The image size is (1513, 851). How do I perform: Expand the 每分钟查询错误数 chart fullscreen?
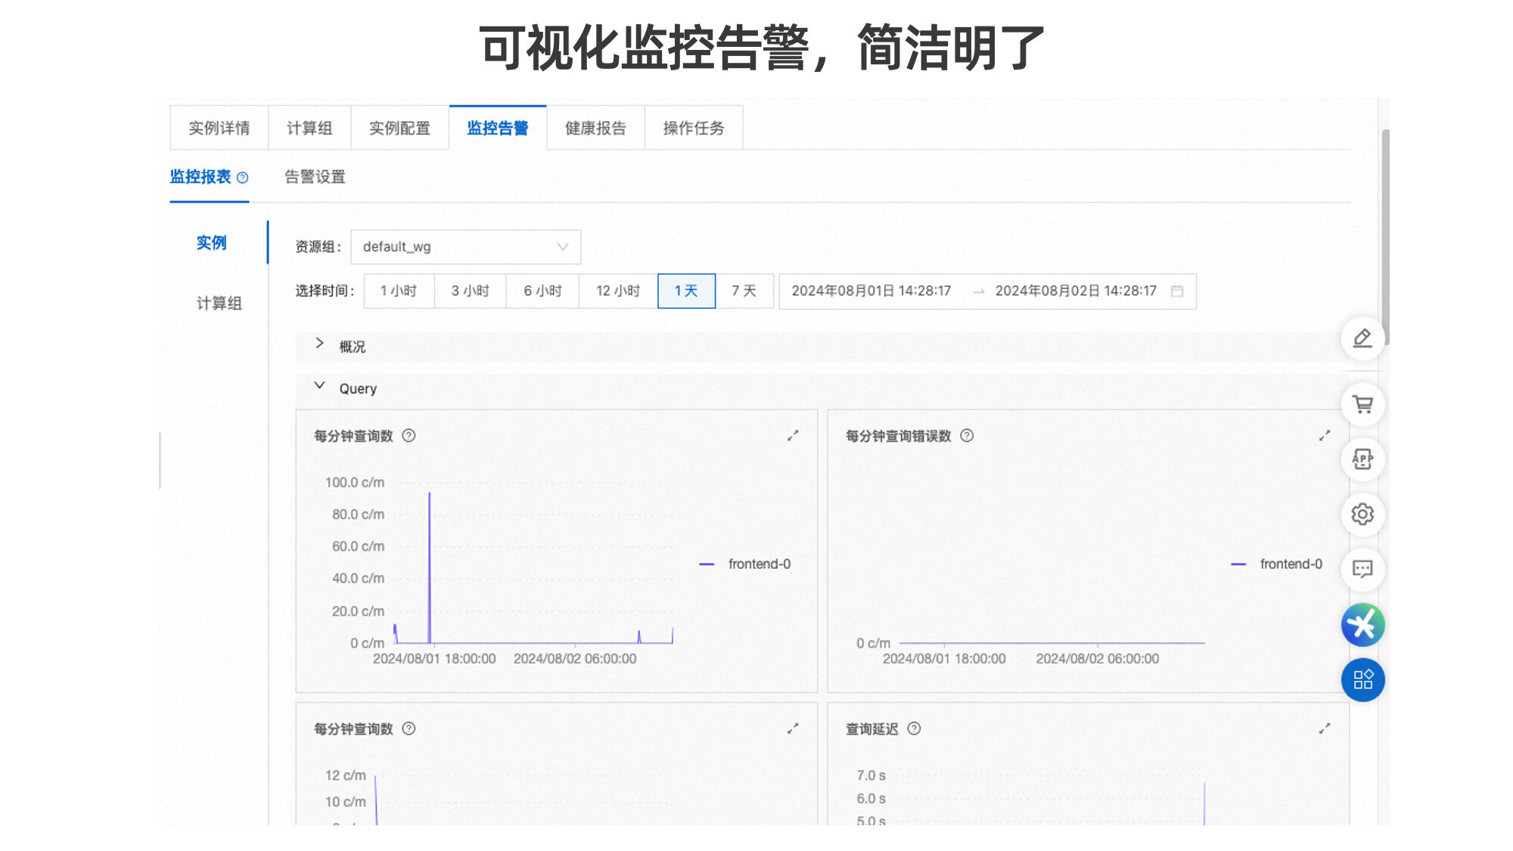[1324, 436]
